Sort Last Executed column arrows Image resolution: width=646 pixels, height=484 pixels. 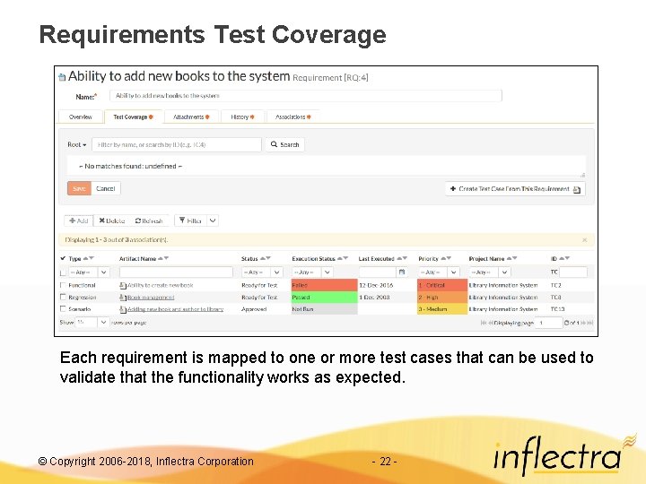coord(402,258)
